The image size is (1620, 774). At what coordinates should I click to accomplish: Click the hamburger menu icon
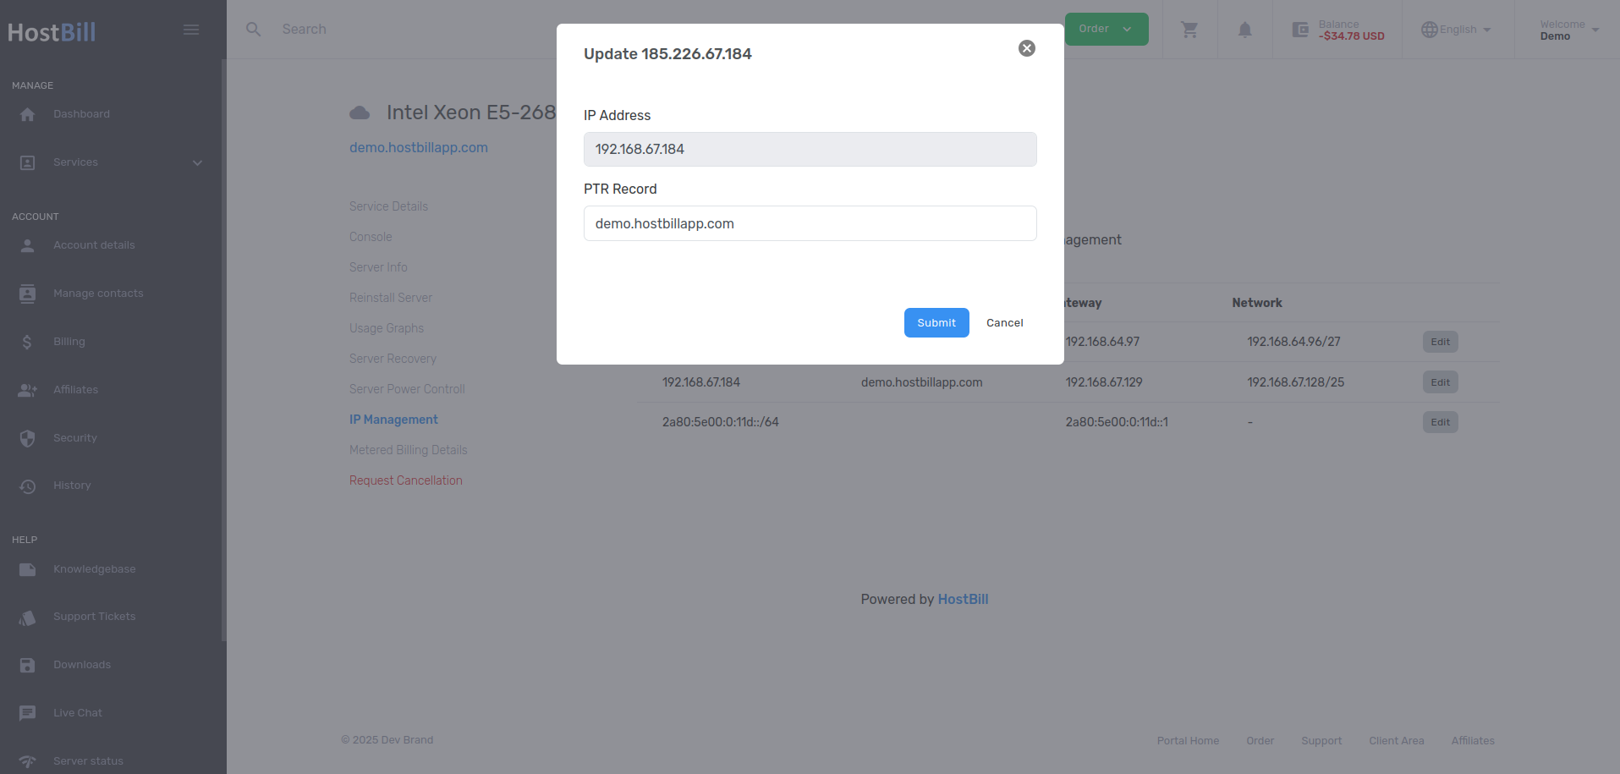[191, 30]
